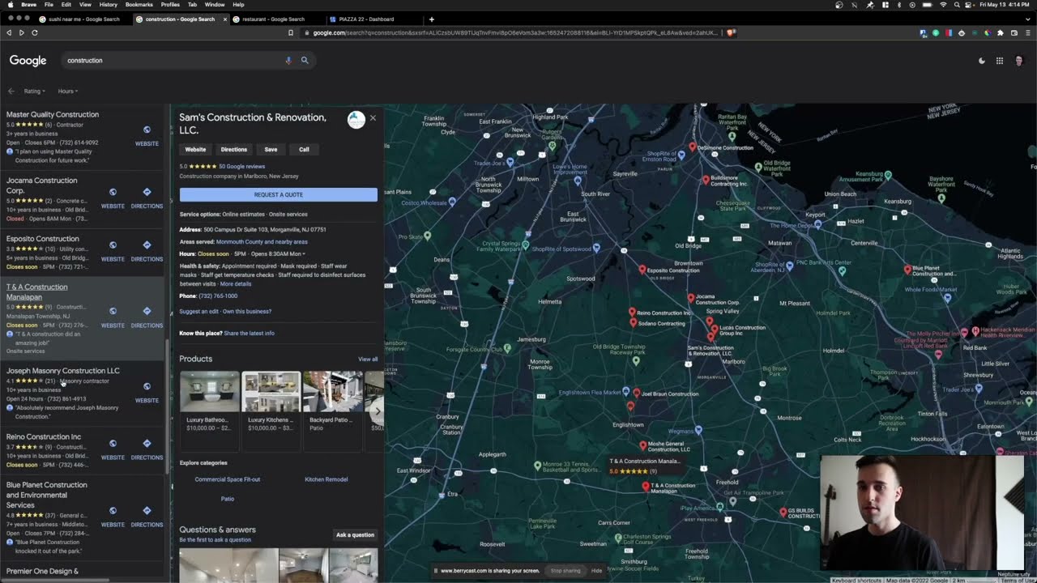1037x583 pixels.
Task: Click the website icon for Jocama Construction Corp.
Action: pos(113,193)
